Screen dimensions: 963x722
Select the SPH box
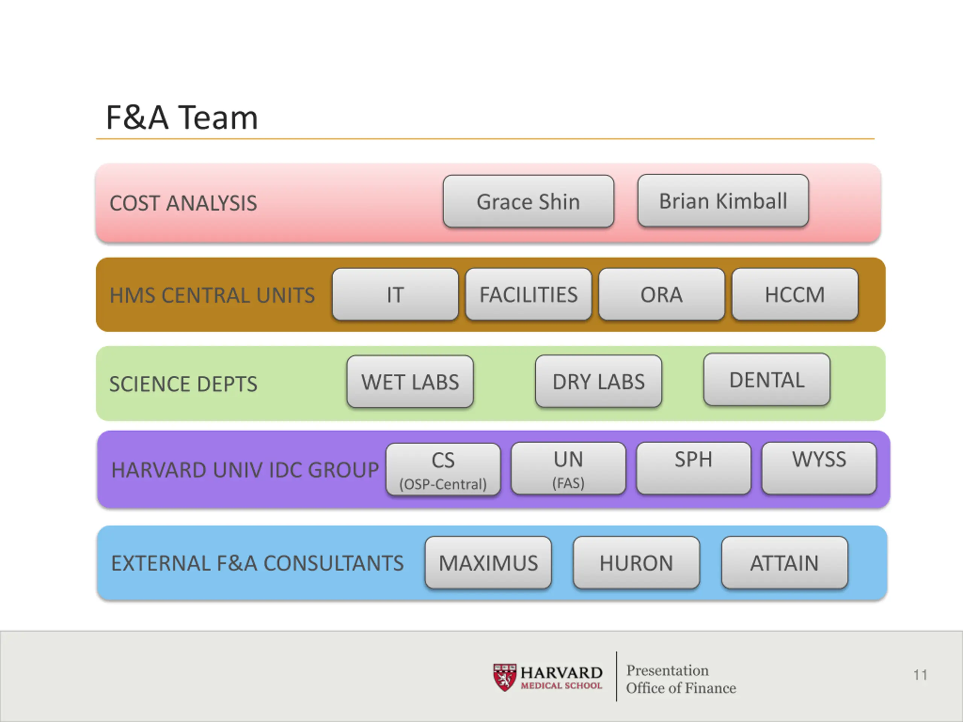click(x=694, y=469)
